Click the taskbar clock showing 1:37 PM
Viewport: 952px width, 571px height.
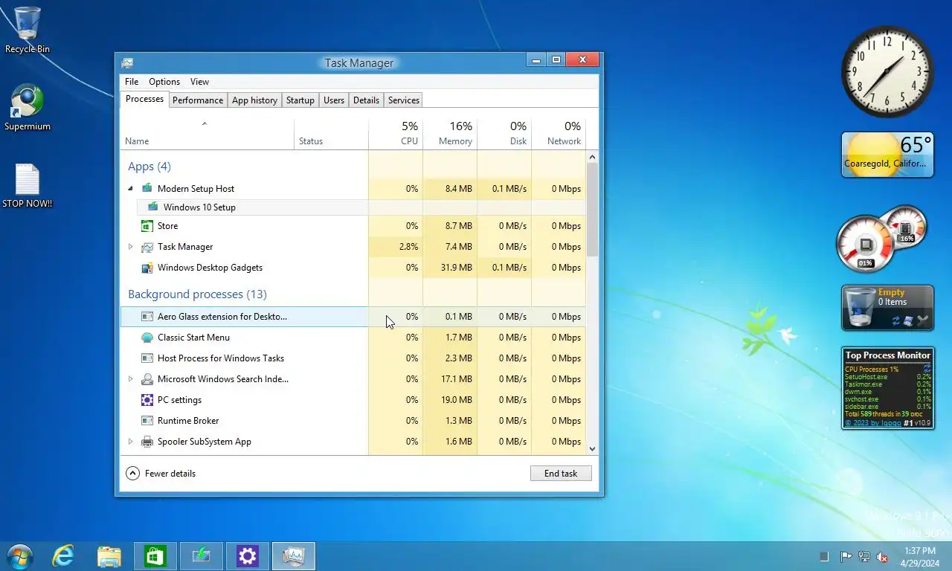click(920, 557)
